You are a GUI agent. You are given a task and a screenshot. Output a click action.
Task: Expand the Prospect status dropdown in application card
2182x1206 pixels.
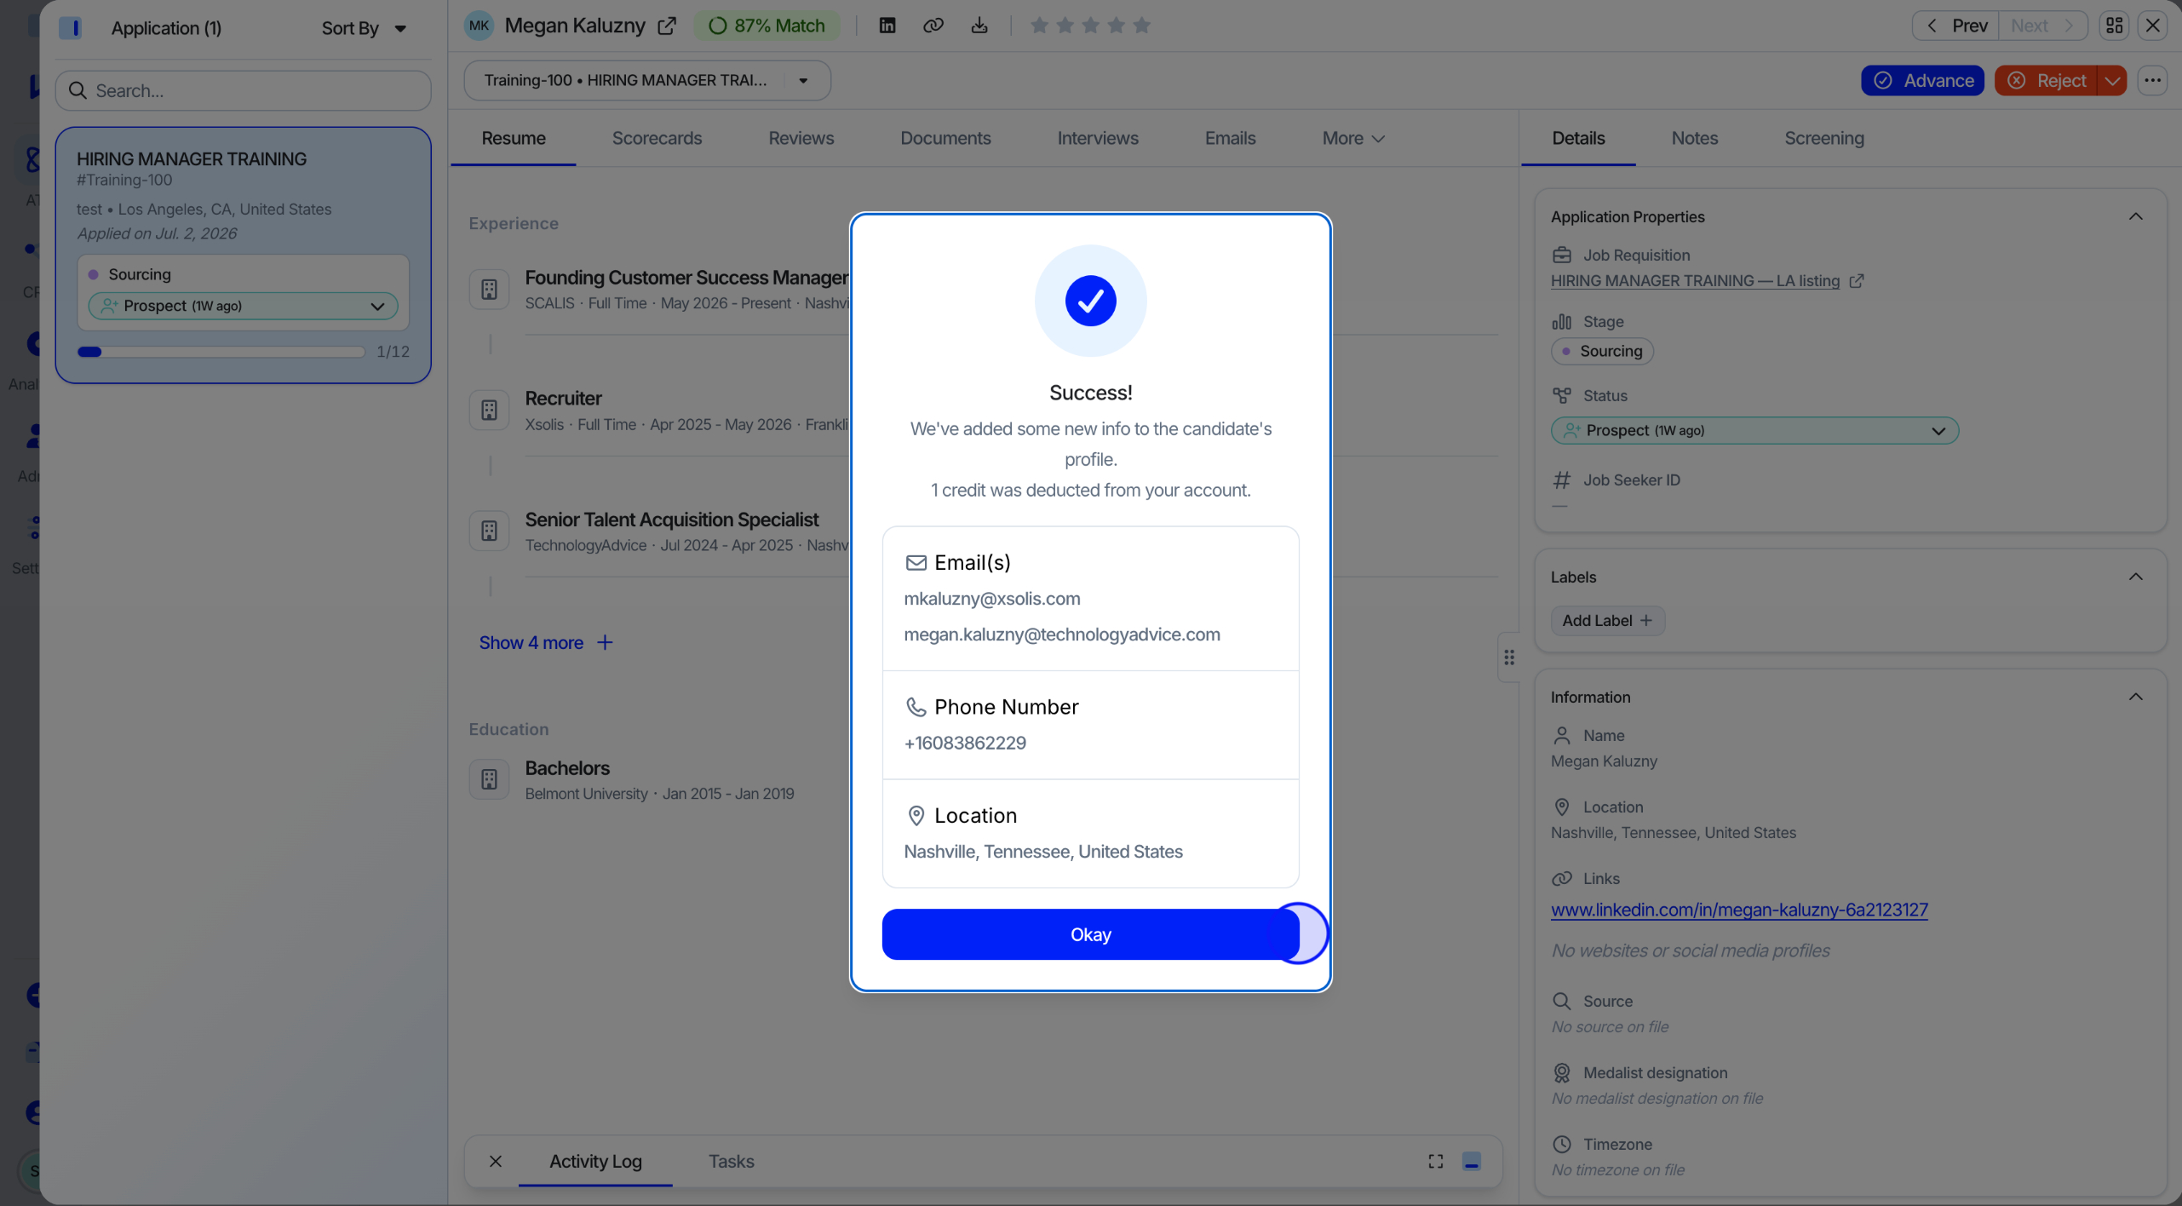pyautogui.click(x=244, y=306)
